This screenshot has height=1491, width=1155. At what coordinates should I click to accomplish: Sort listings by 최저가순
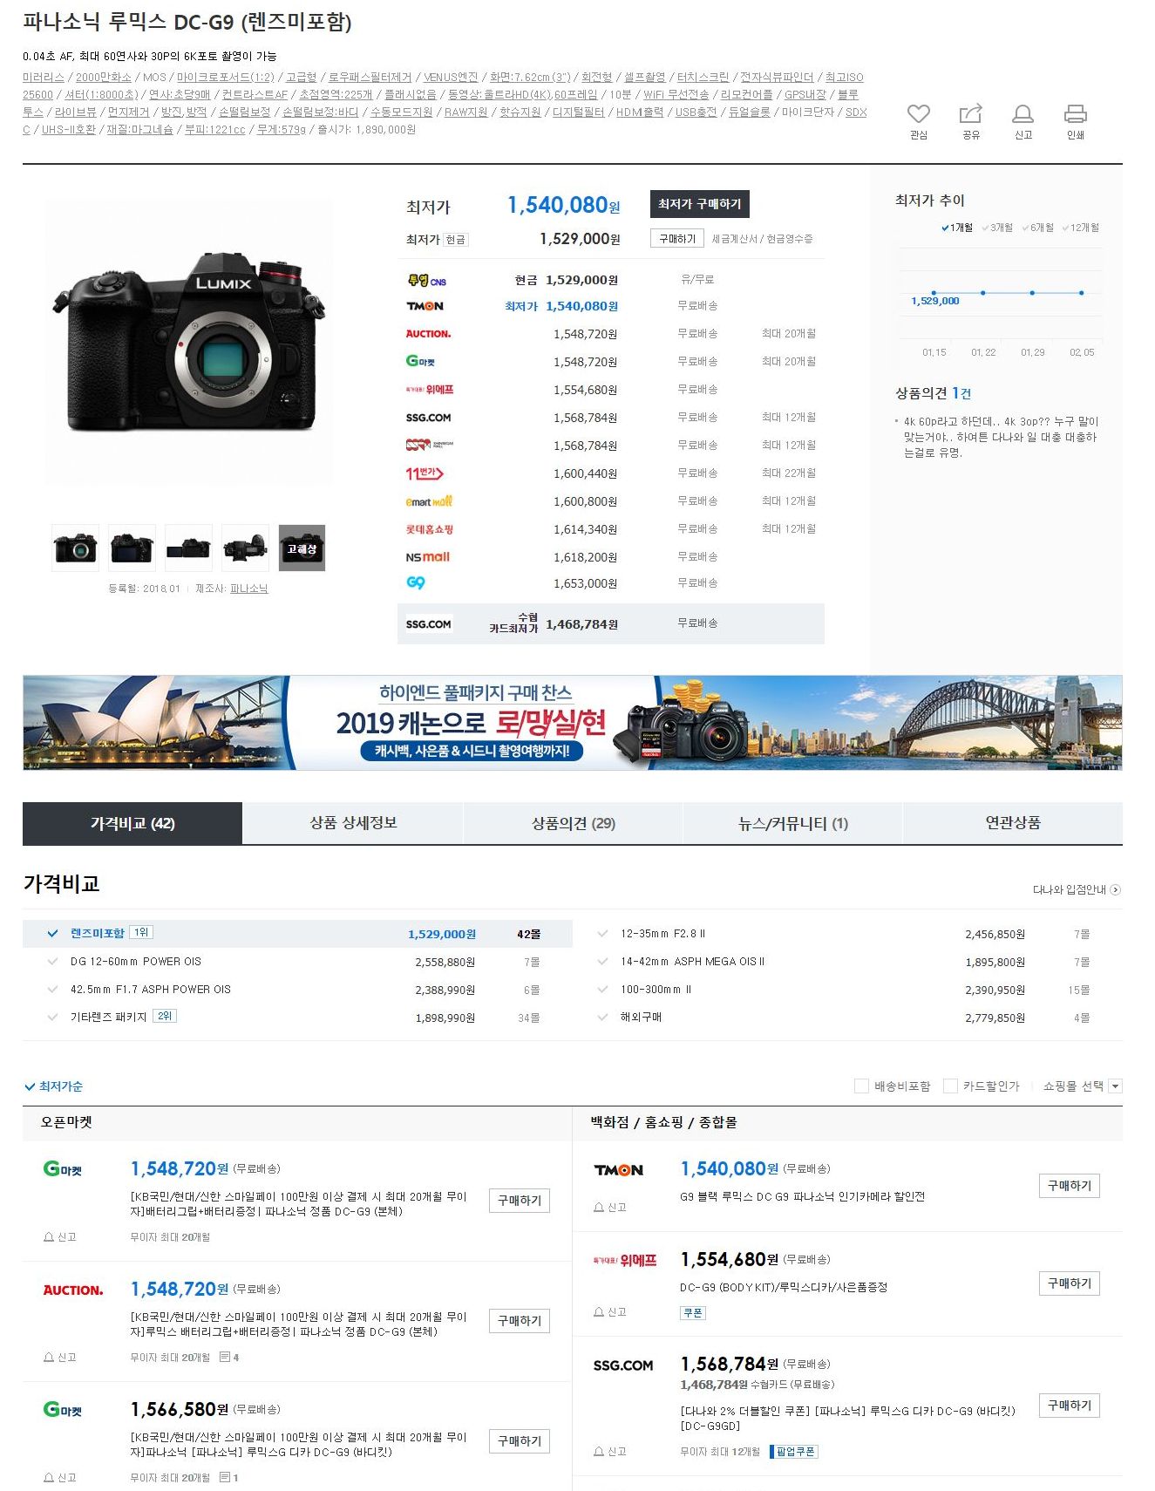[54, 1086]
